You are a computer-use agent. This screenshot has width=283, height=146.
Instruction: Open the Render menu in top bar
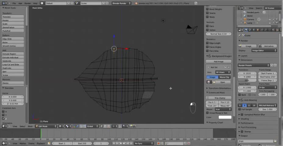pyautogui.click(x=28, y=3)
